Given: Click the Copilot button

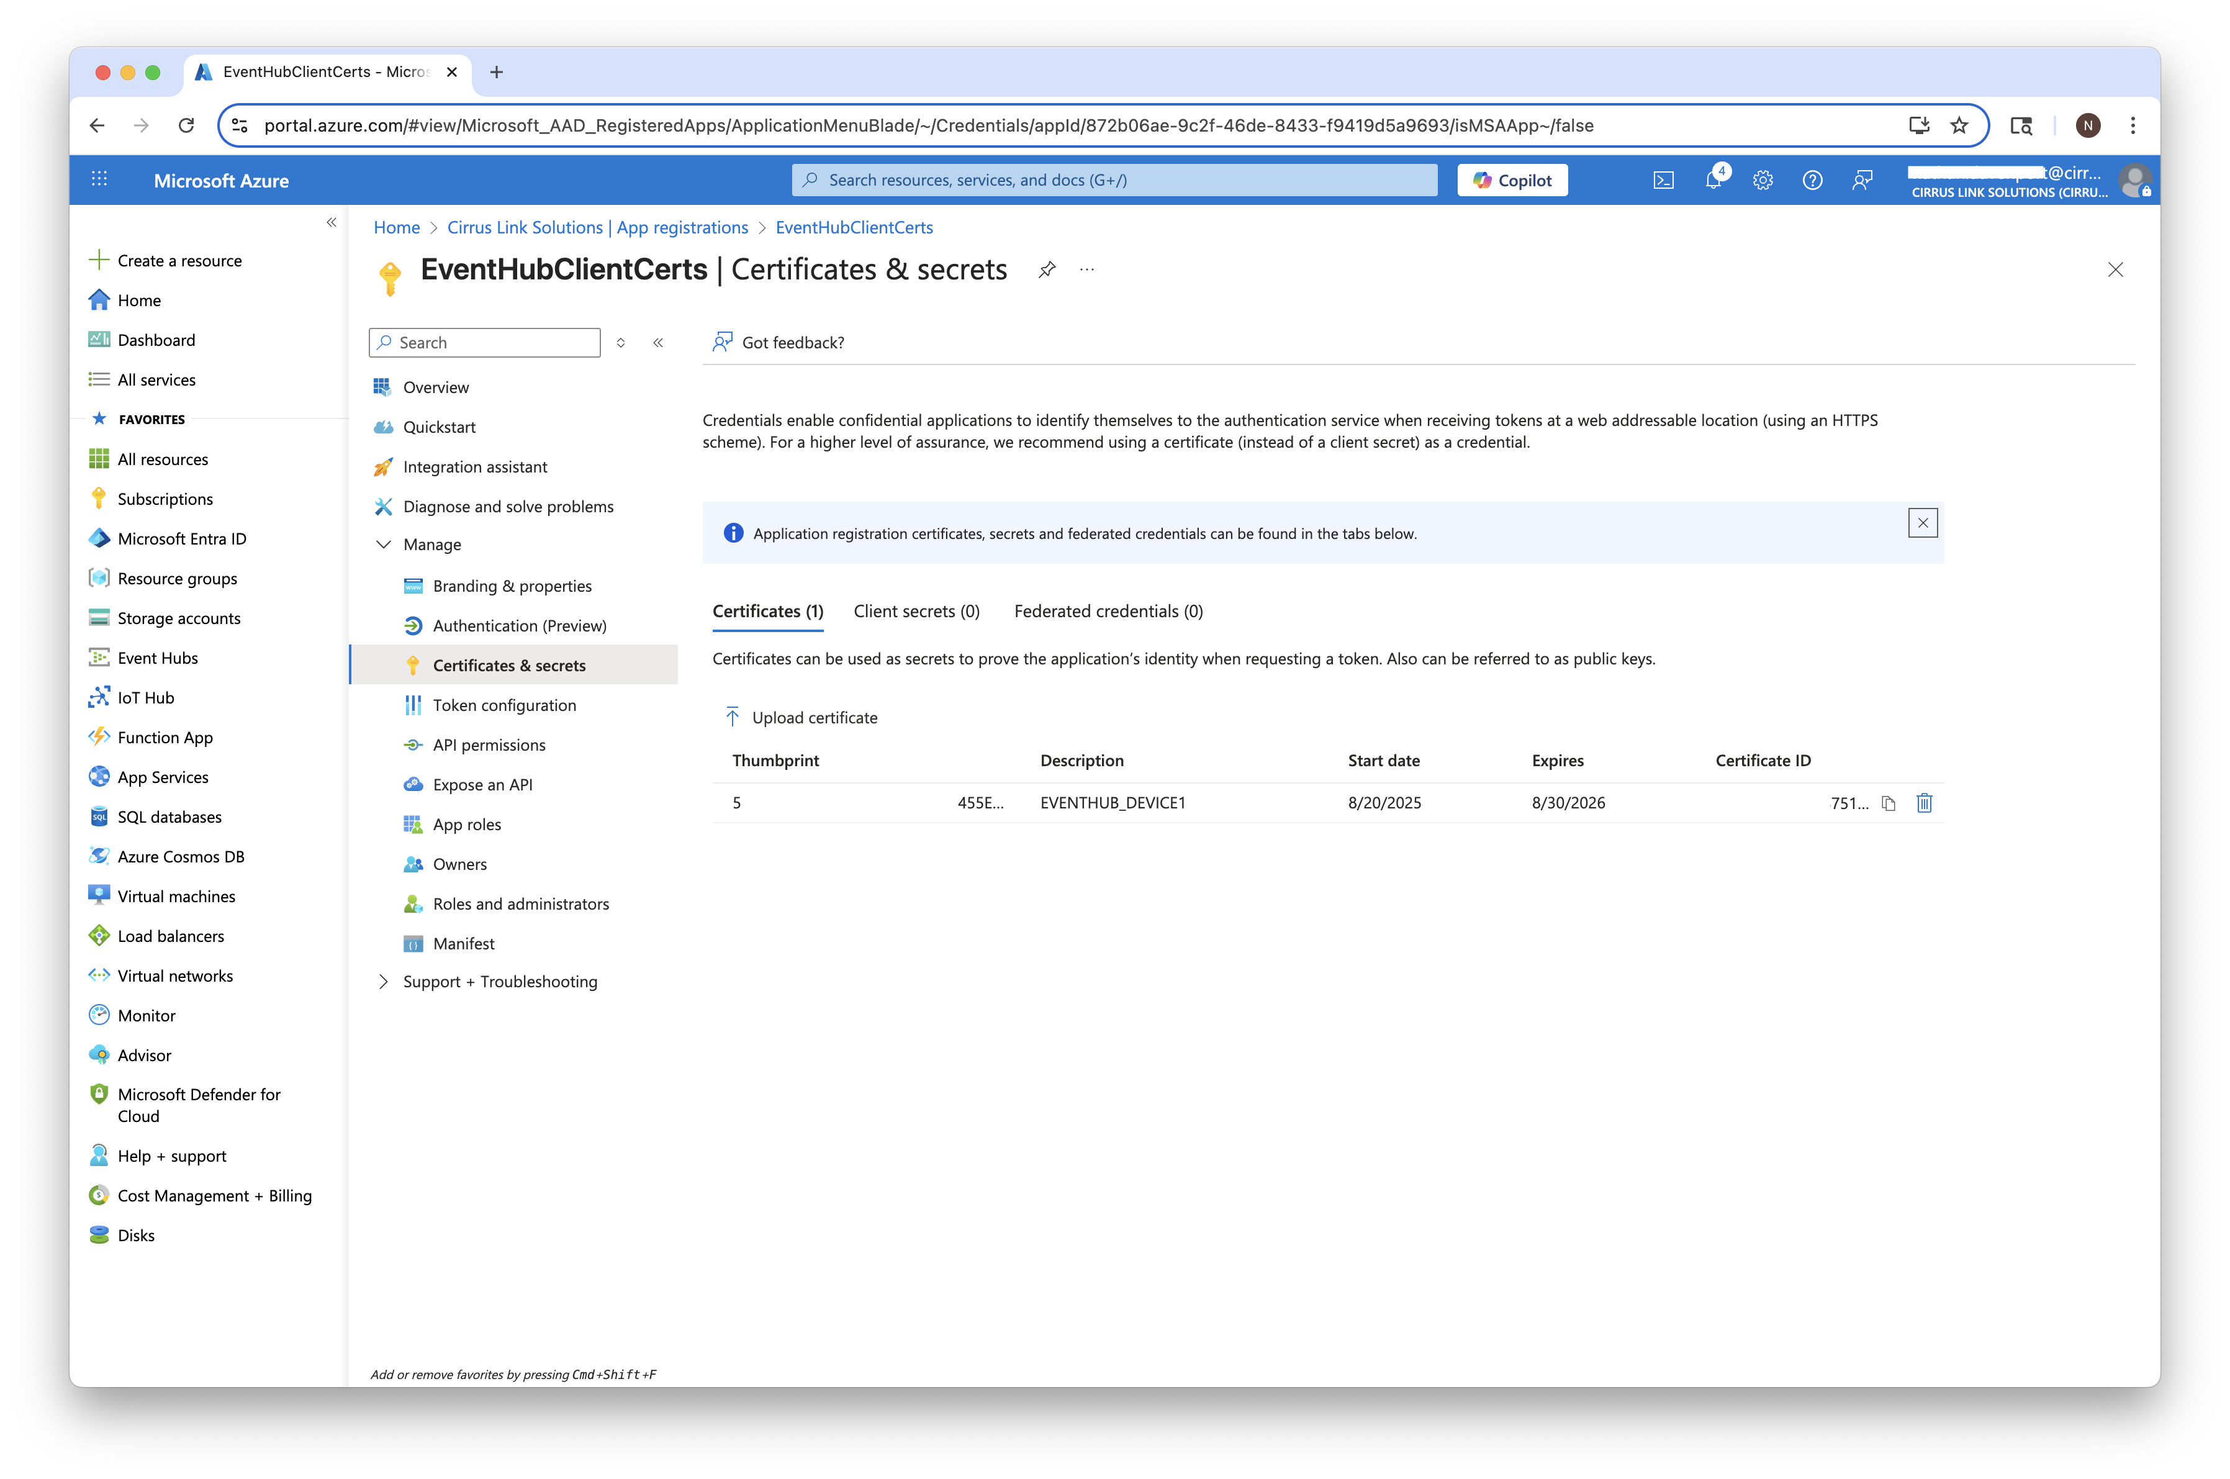Looking at the screenshot, I should click(x=1512, y=180).
